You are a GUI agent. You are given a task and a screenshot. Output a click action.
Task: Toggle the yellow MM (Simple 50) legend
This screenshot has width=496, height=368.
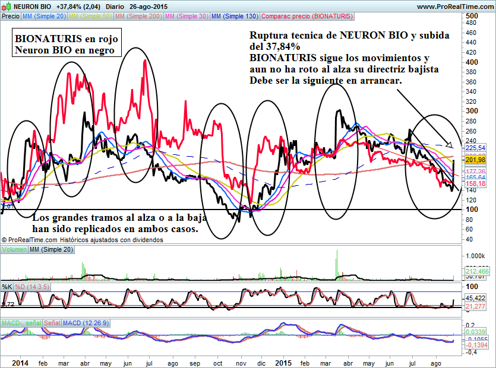tap(91, 16)
